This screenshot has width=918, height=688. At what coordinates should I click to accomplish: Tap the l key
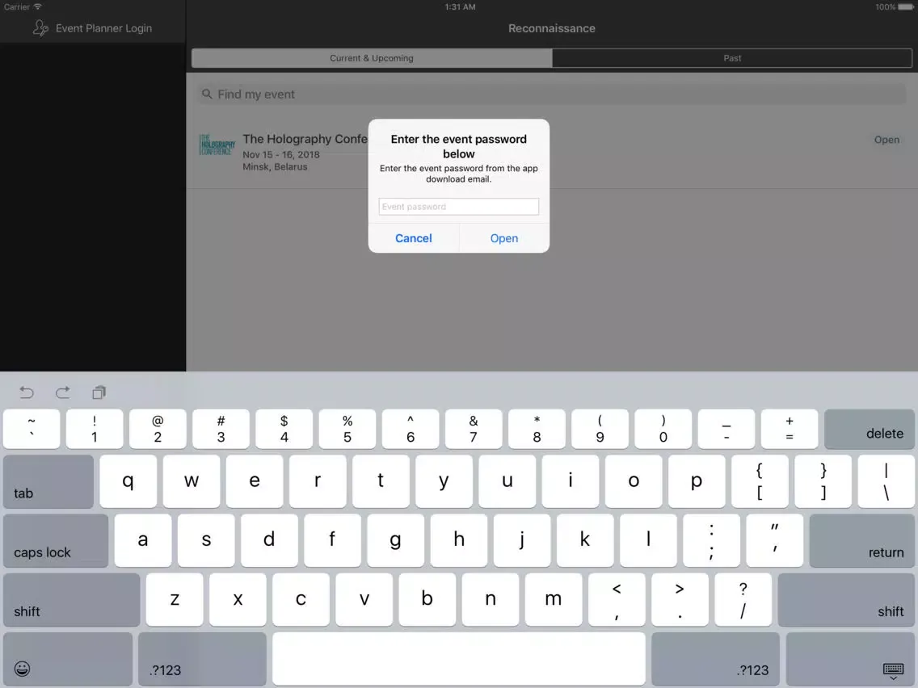click(648, 540)
